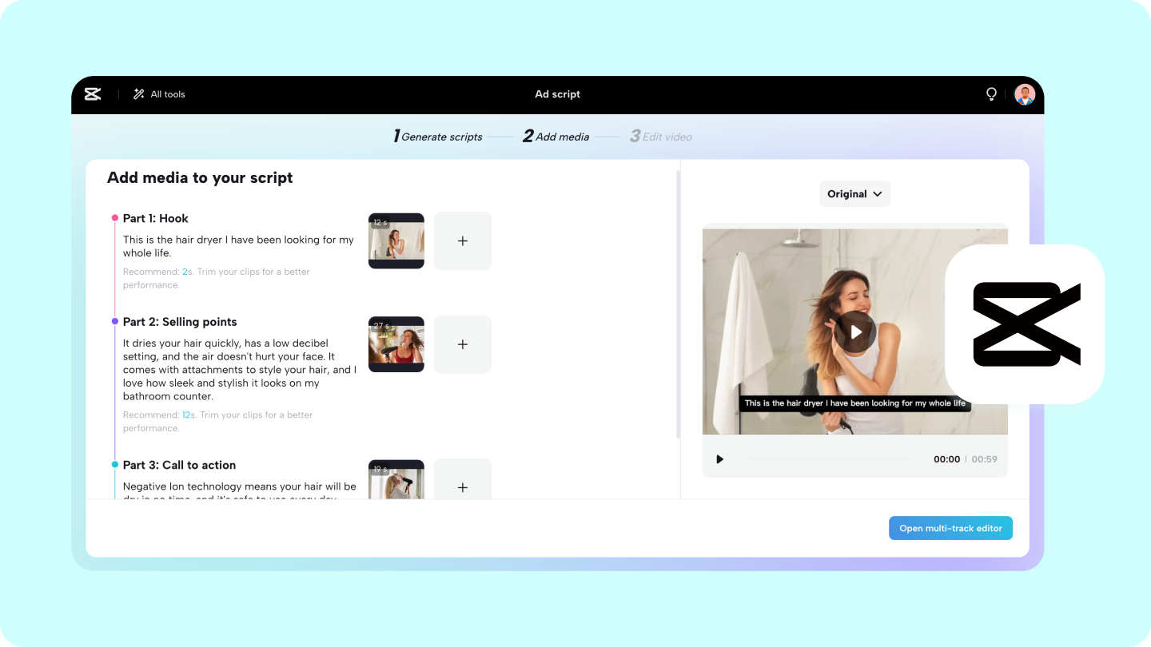Add media to Part 1: Hook
Viewport: 1151px width, 647px height.
[463, 240]
